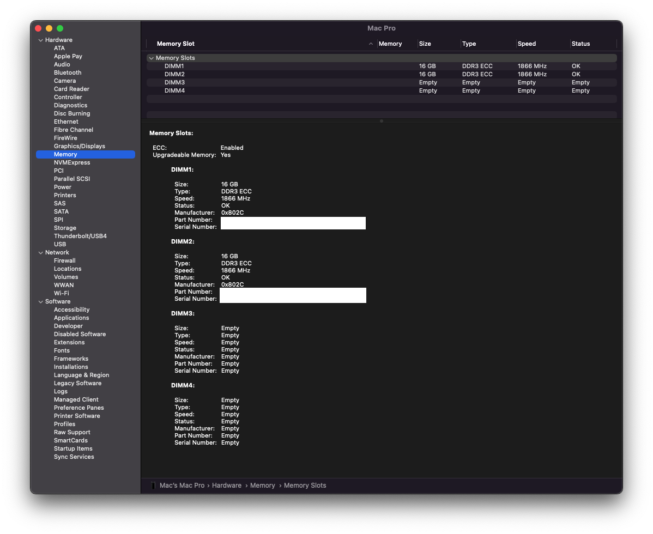Open ATA in the sidebar
This screenshot has height=534, width=653.
pyautogui.click(x=59, y=48)
